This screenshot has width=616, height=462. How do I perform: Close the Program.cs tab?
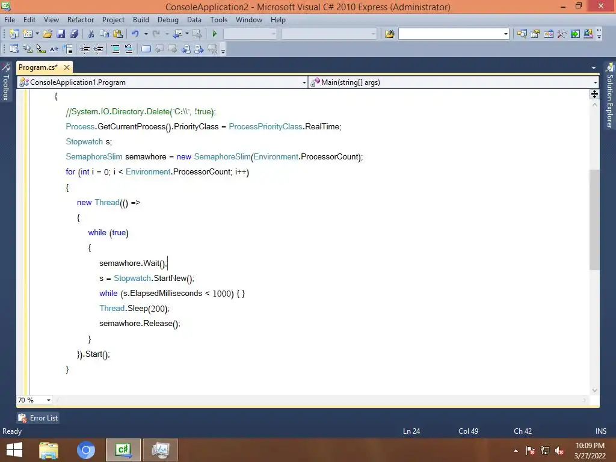[67, 67]
